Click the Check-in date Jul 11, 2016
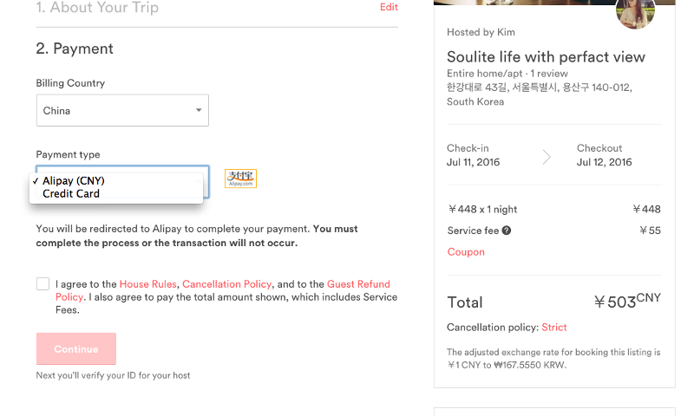The width and height of the screenshot is (694, 416). point(473,162)
